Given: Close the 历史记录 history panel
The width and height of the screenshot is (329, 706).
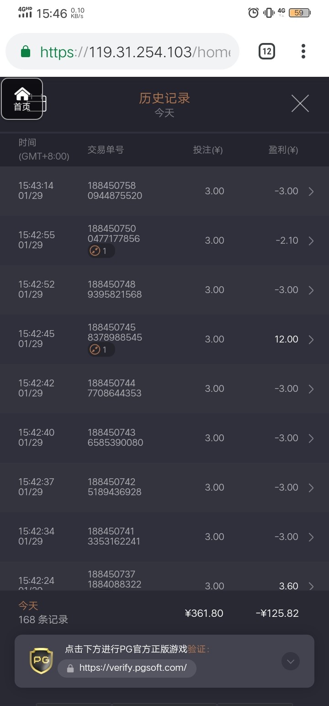Looking at the screenshot, I should coord(300,104).
